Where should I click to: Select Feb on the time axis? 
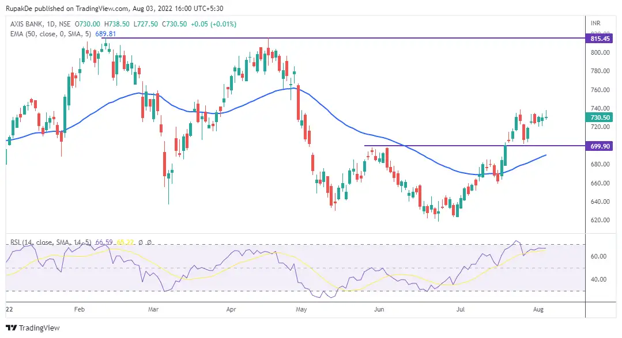[x=79, y=309]
